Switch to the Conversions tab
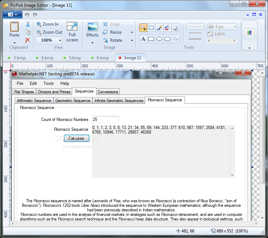The height and width of the screenshot is (238, 268). 108,92
